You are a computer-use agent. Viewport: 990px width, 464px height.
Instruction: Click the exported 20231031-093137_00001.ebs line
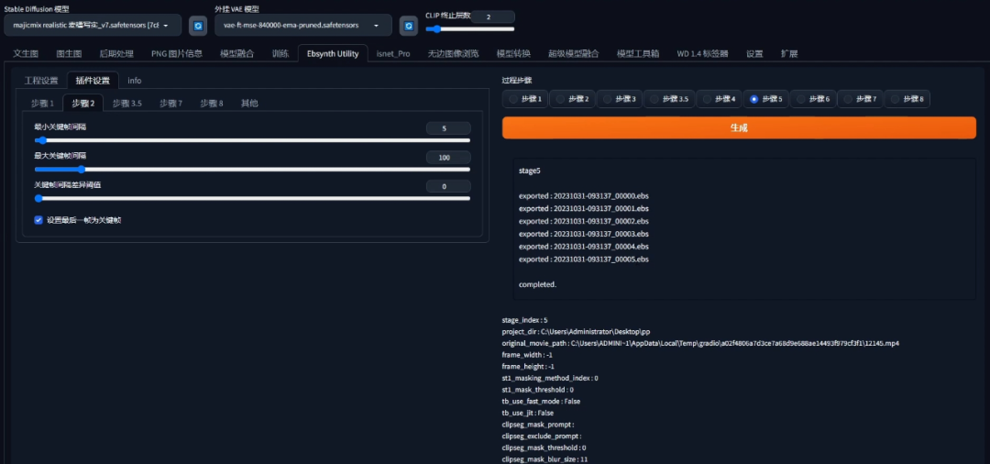tap(584, 208)
